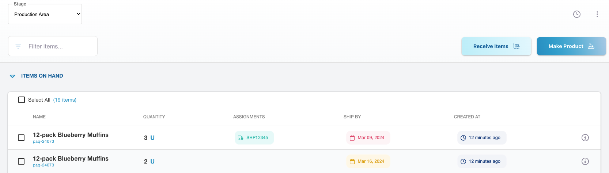
Task: Open the history clock icon
Action: point(576,14)
